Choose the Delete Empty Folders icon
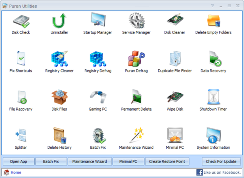The height and width of the screenshot is (178, 244). pyautogui.click(x=213, y=21)
